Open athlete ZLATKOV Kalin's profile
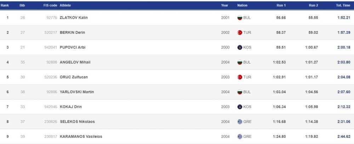This screenshot has width=354, height=144. tap(74, 18)
